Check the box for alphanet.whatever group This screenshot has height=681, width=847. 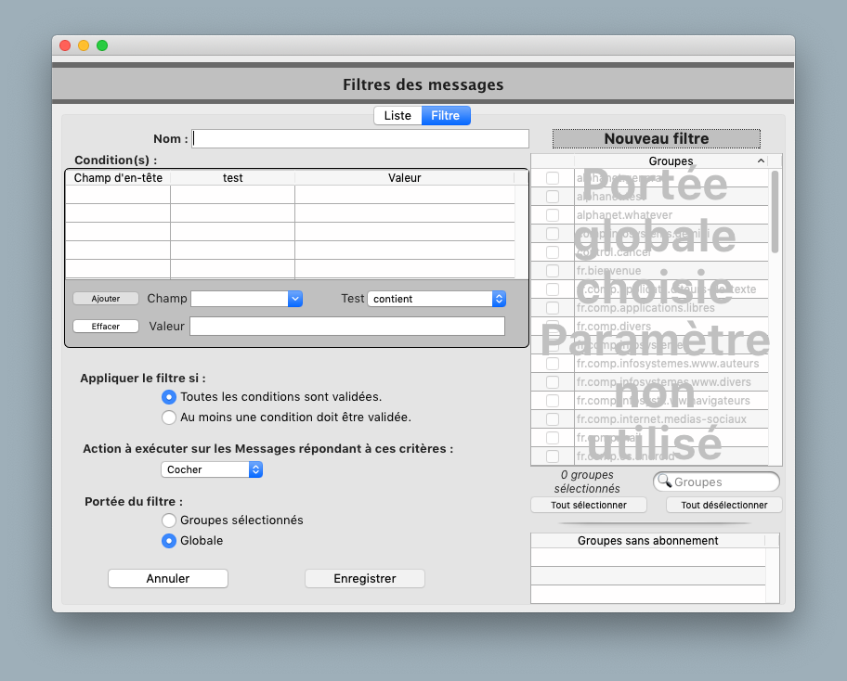553,215
